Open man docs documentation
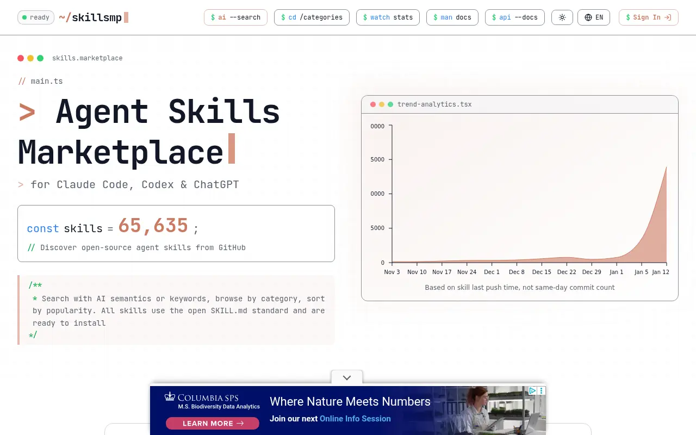Screen dimensions: 696x435 point(452,17)
